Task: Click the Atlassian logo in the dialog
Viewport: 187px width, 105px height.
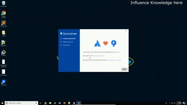Action: (x=97, y=43)
